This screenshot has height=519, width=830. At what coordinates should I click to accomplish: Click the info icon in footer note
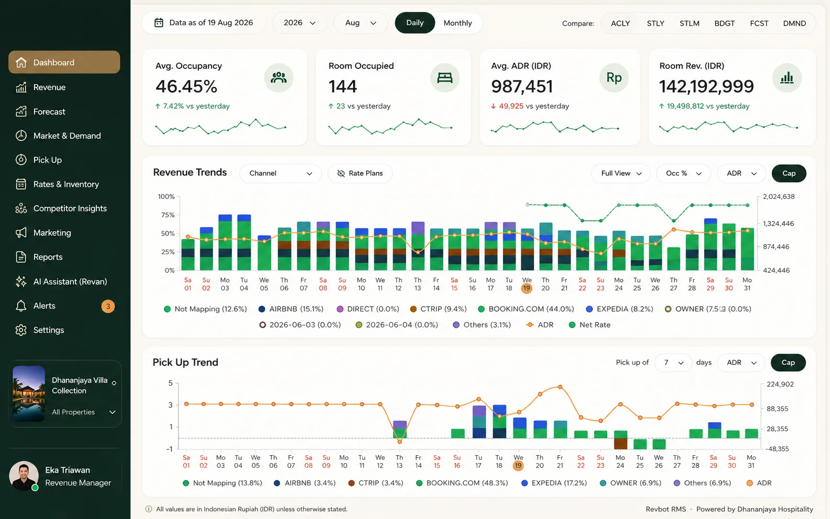point(149,509)
